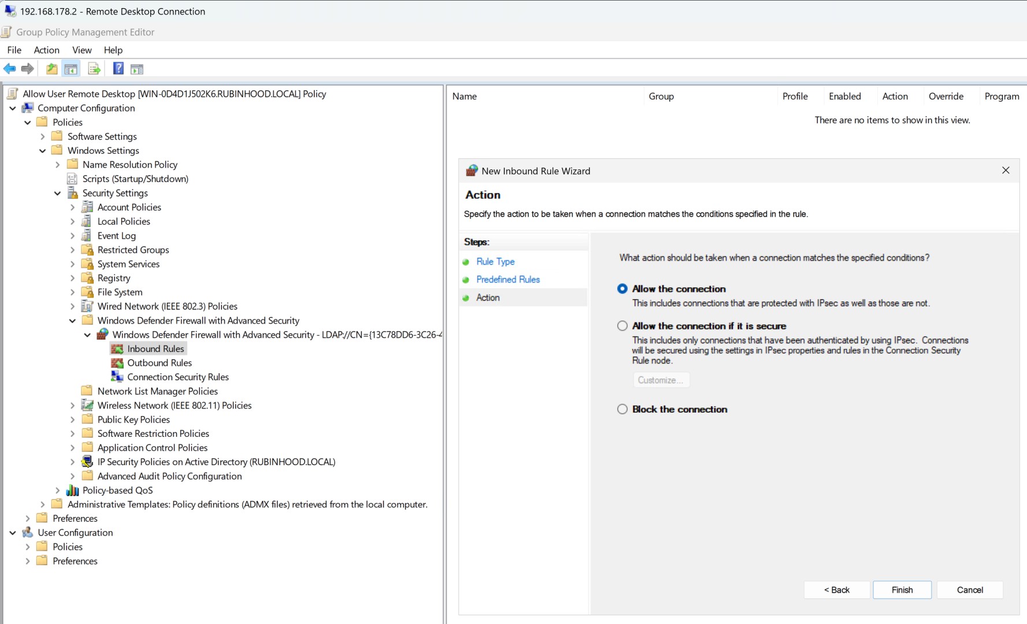The width and height of the screenshot is (1027, 624).
Task: Click the Registry folder lock icon
Action: [87, 278]
